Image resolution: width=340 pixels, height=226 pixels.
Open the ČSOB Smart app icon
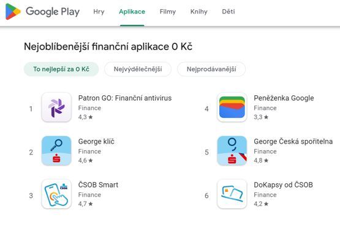point(56,194)
